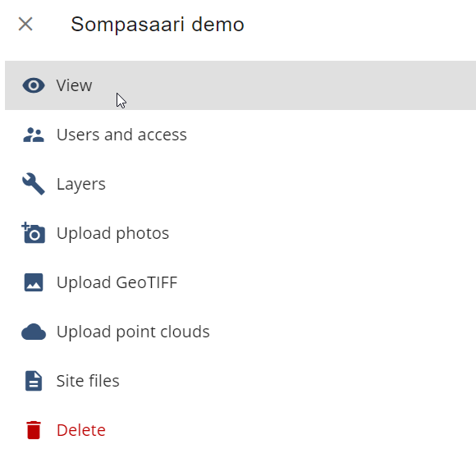Click the red trash can icon
476x458 pixels.
pos(34,430)
